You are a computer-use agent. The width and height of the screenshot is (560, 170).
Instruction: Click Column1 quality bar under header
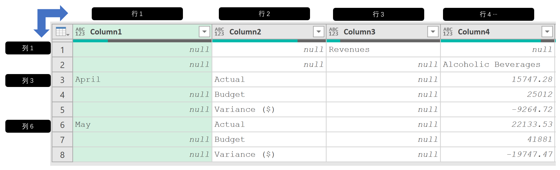pyautogui.click(x=142, y=41)
